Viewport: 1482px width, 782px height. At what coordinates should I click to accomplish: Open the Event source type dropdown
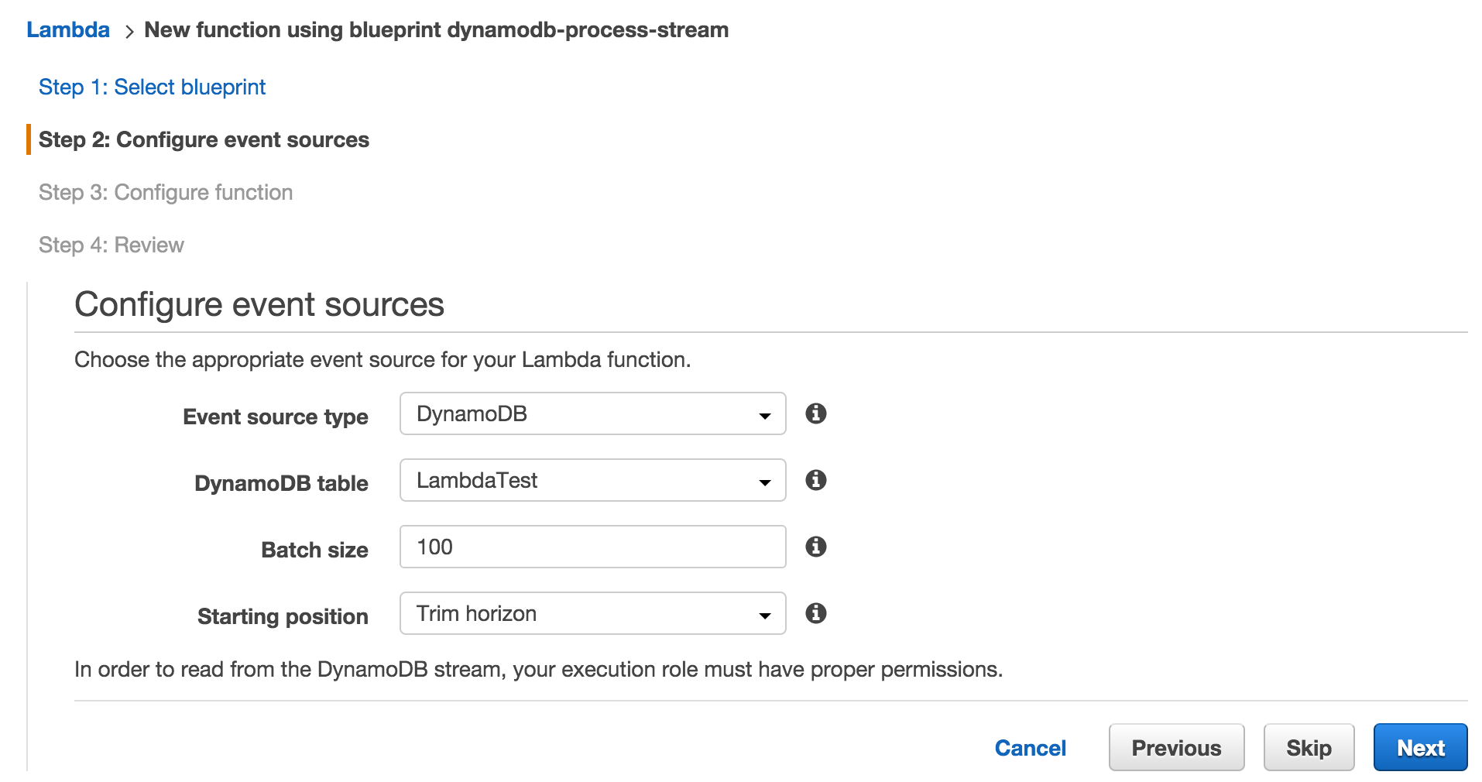[592, 413]
